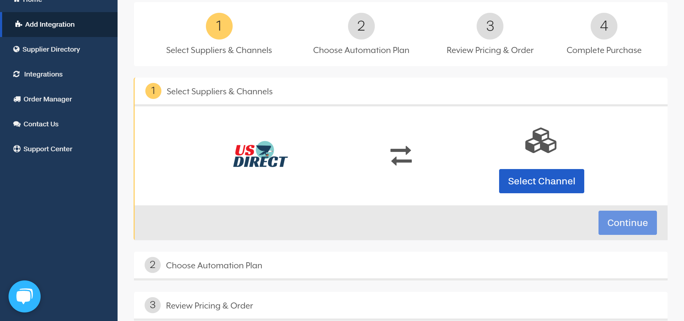684x321 pixels.
Task: Click the Contact Us speech bubble icon
Action: point(16,124)
